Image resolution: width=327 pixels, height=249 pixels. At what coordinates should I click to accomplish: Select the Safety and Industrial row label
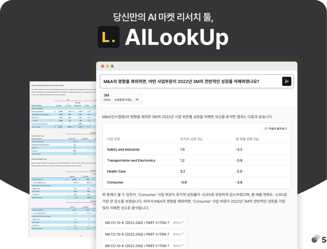123,149
